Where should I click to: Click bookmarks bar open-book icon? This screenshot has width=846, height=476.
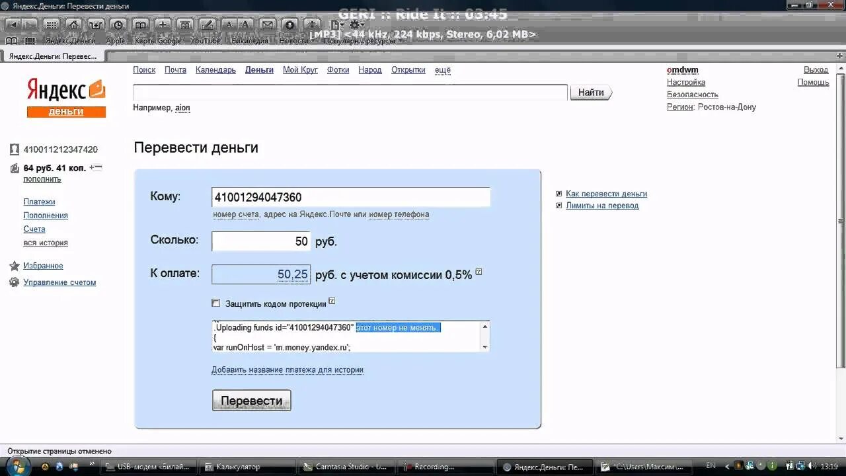coord(11,41)
